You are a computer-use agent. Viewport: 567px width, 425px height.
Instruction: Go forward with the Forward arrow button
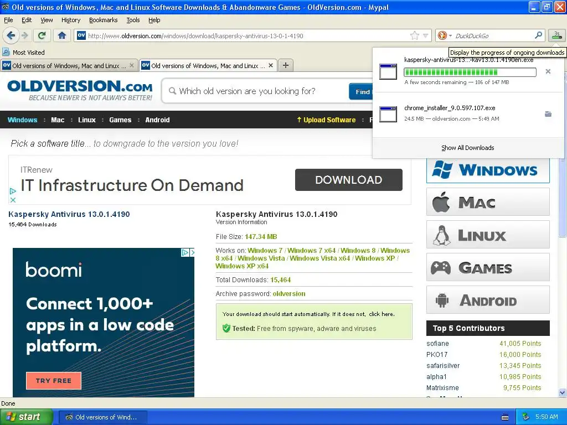tap(24, 35)
